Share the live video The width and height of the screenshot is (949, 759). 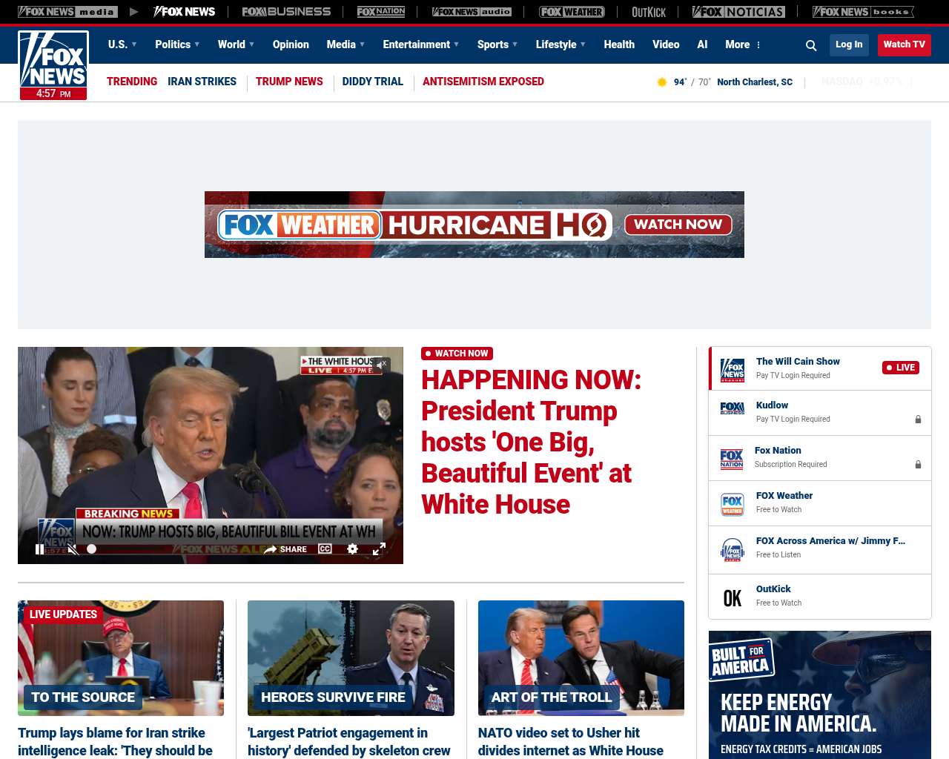[x=285, y=549]
